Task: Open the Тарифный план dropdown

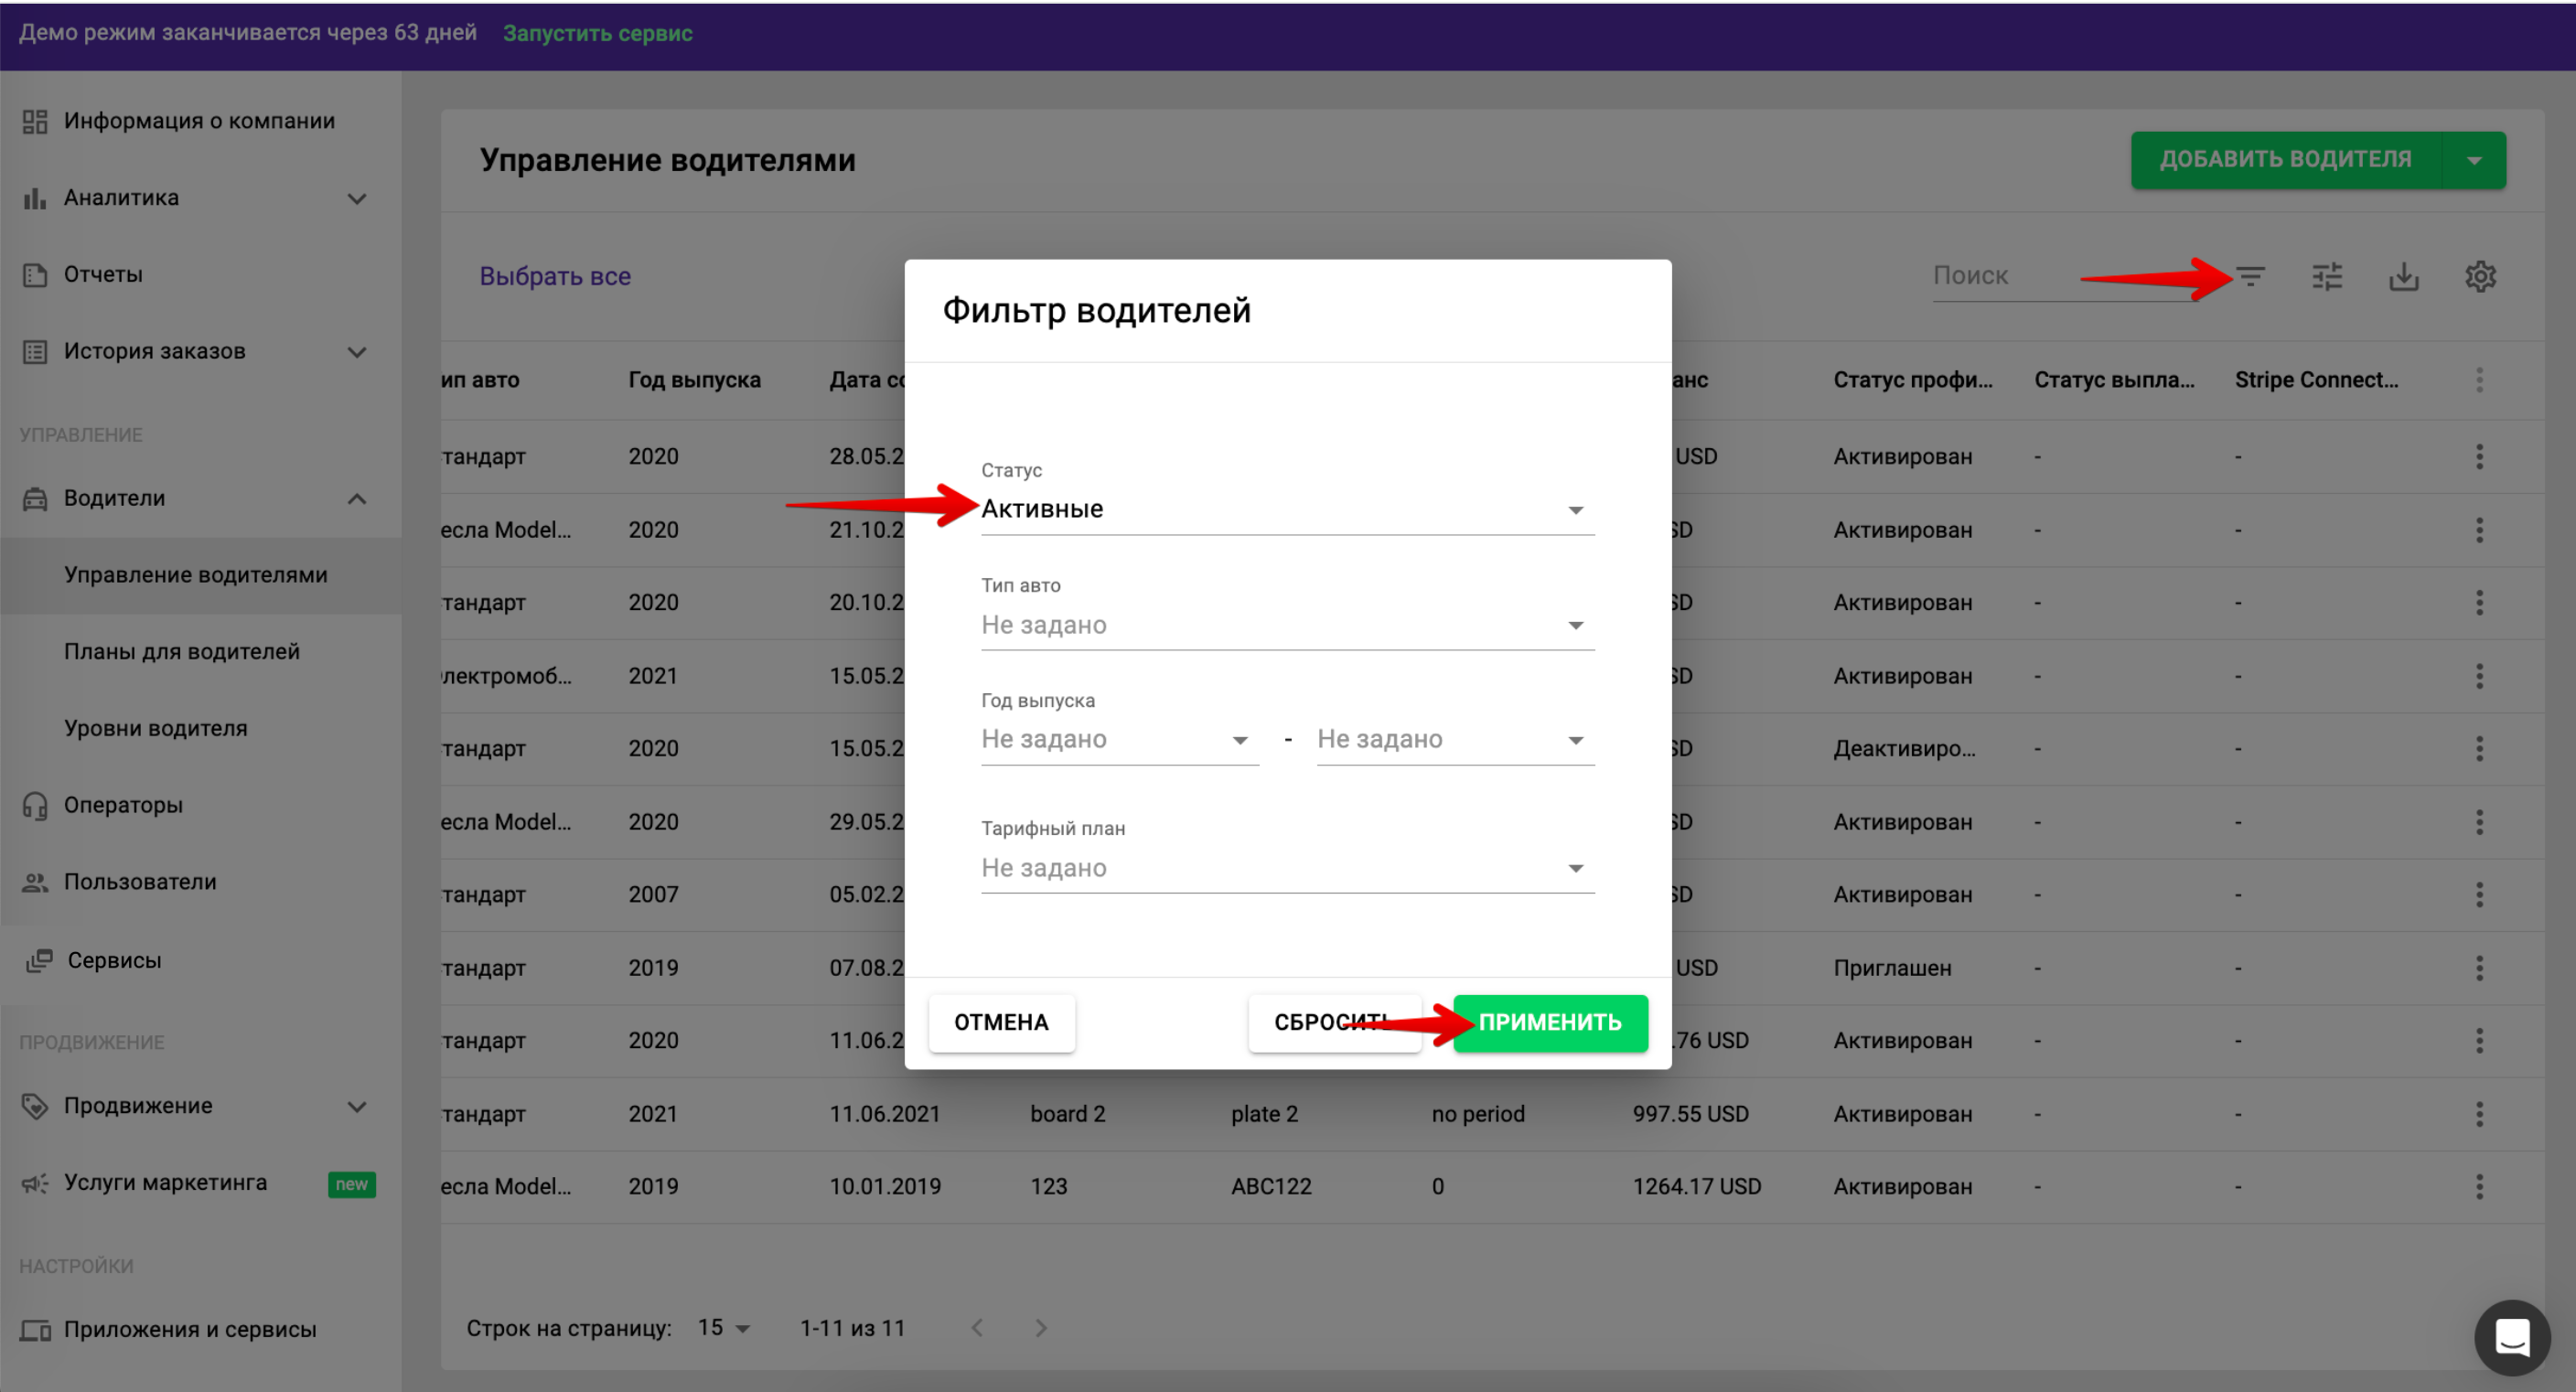Action: pyautogui.click(x=1286, y=868)
